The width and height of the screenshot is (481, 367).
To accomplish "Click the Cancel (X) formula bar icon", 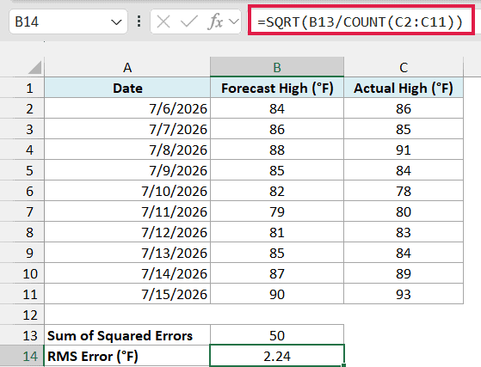I will [x=163, y=21].
